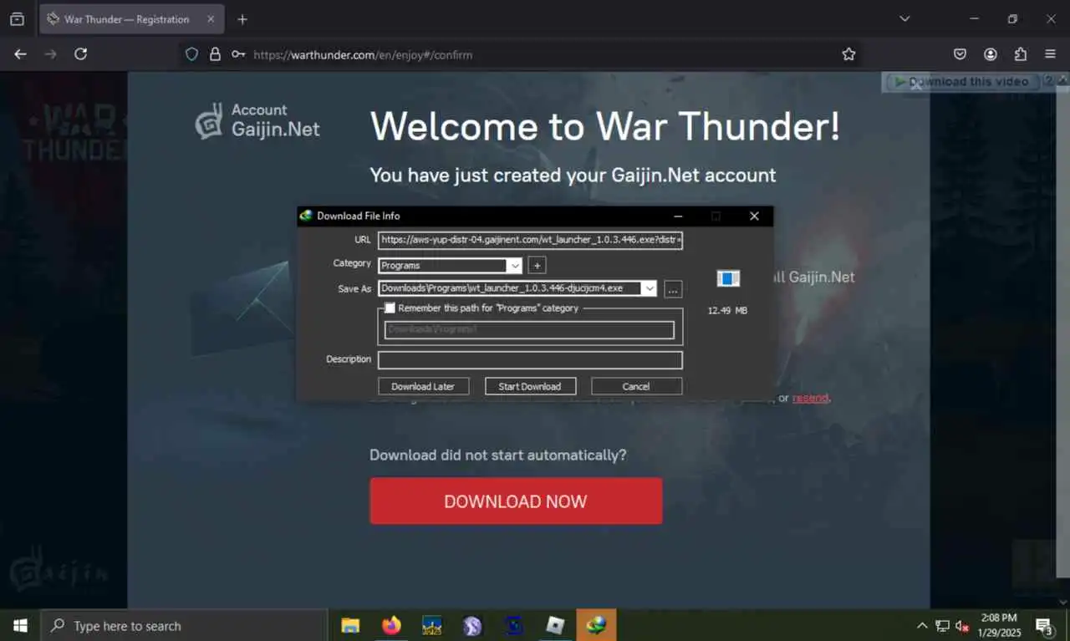Open the browser extensions icon
This screenshot has height=641, width=1070.
(1021, 54)
